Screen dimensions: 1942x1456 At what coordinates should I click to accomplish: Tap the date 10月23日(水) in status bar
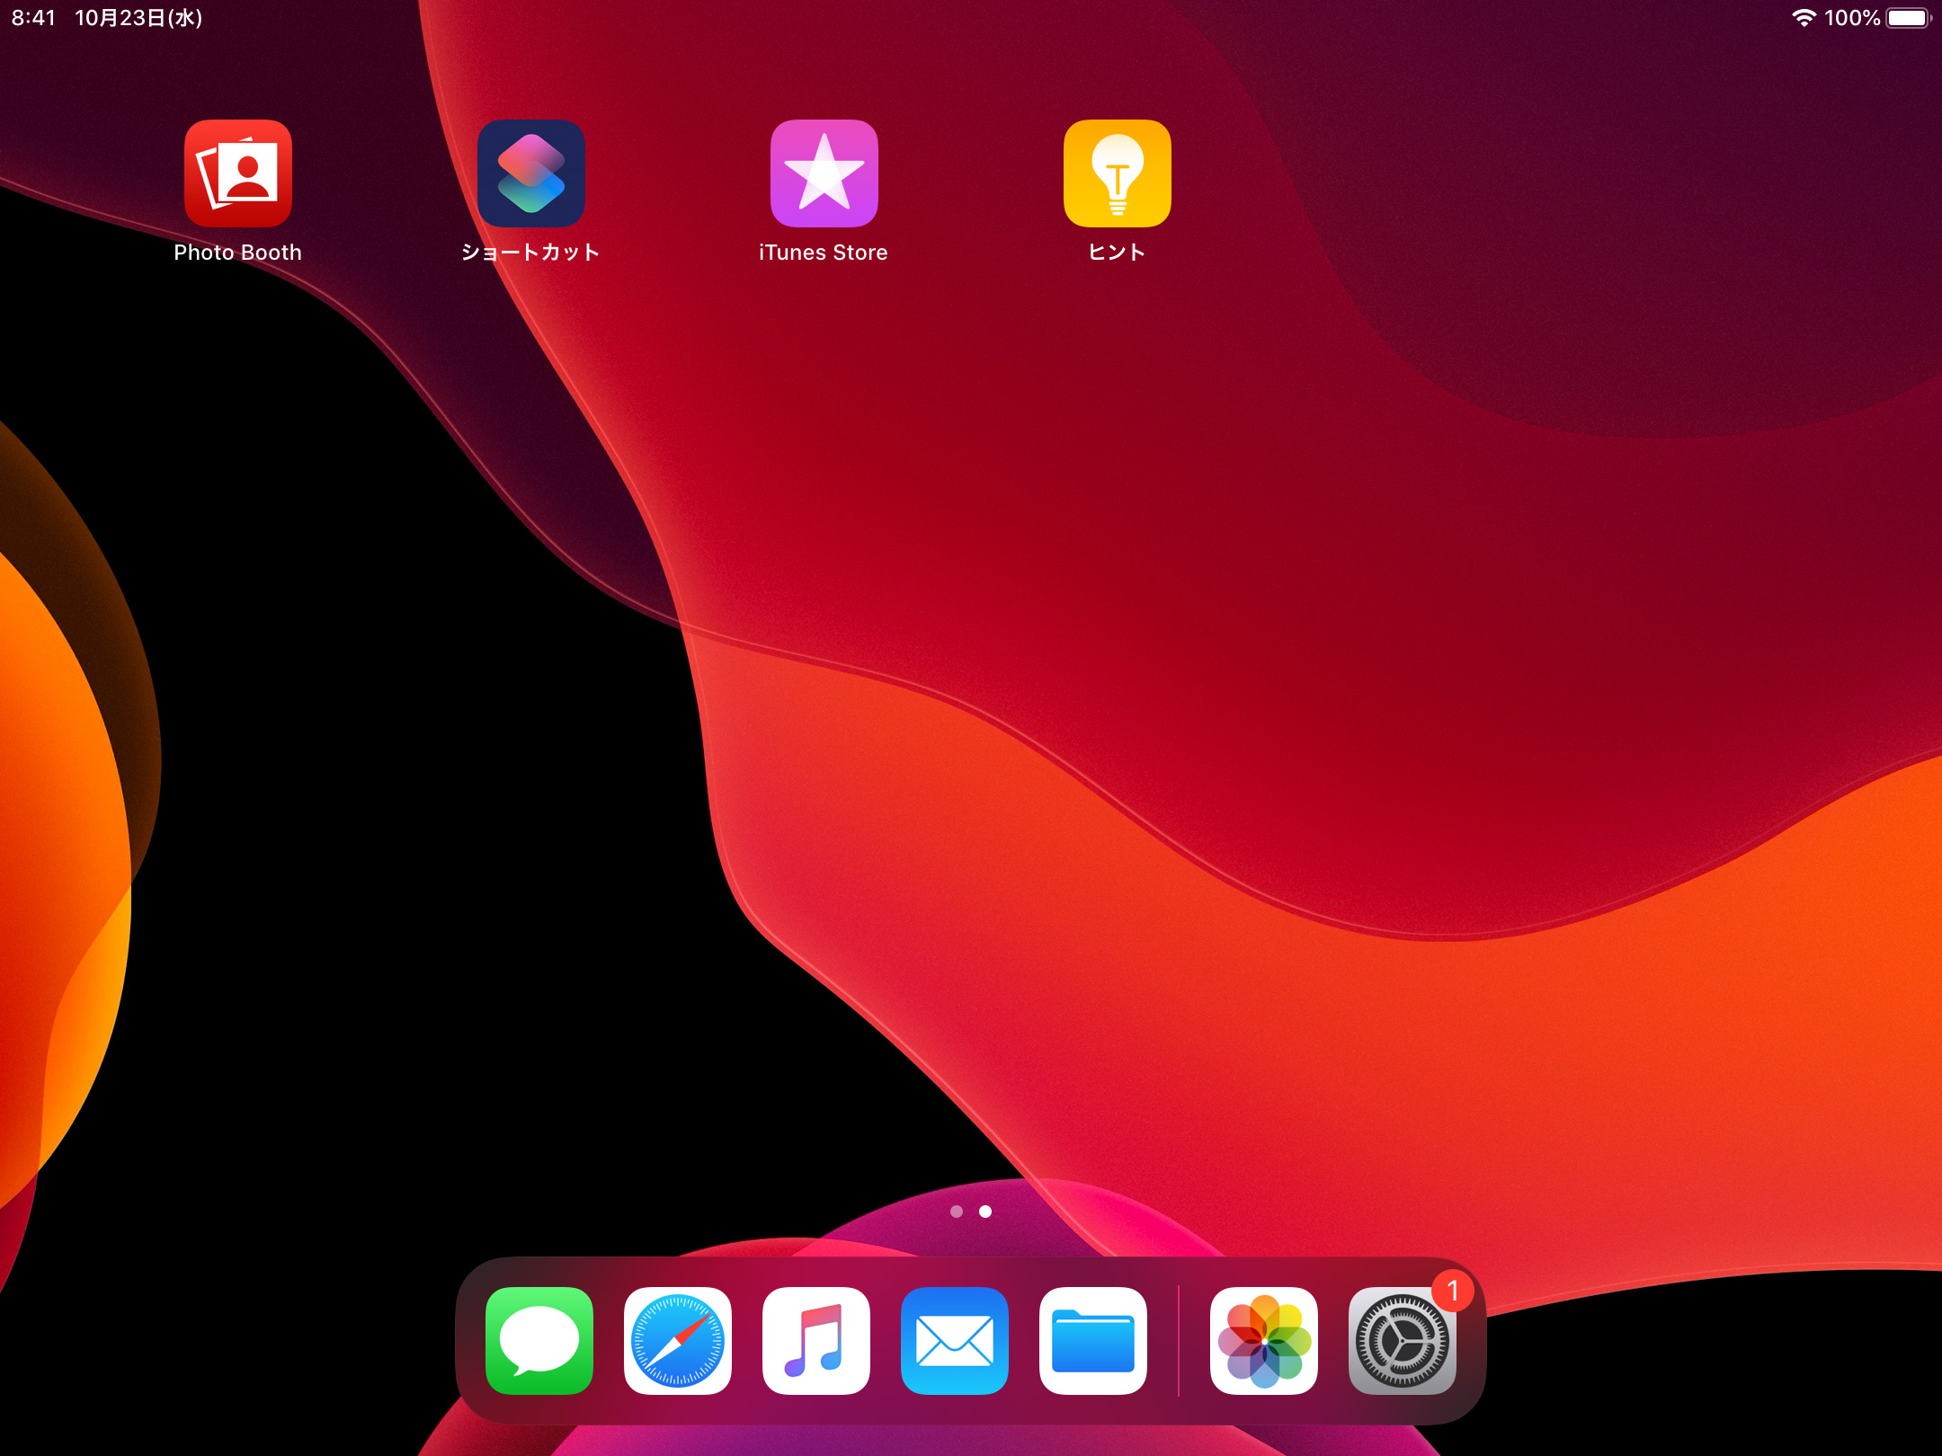tap(138, 18)
